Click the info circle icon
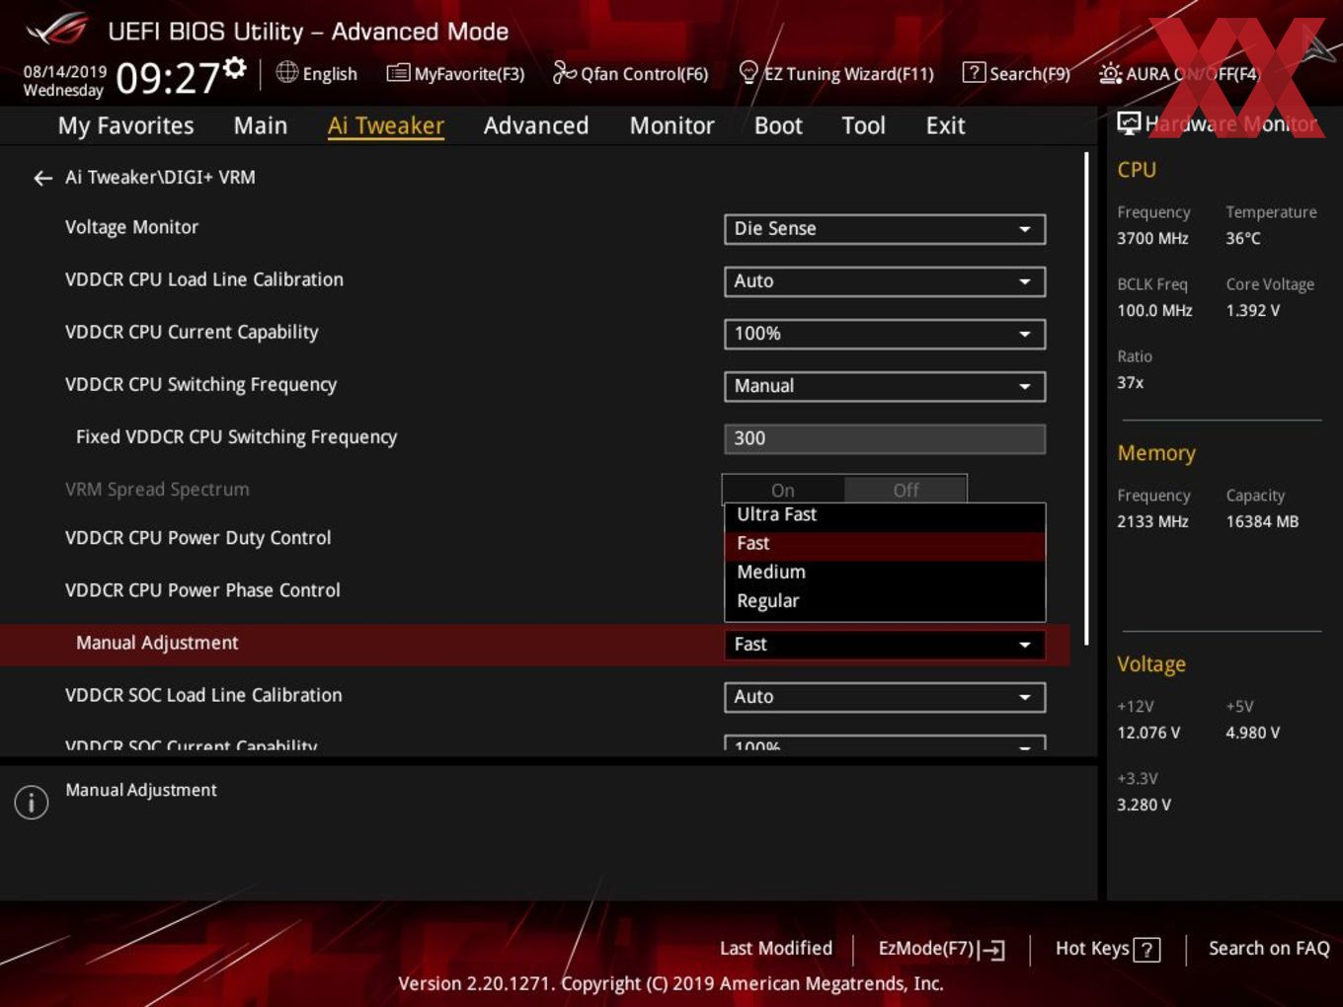Image resolution: width=1343 pixels, height=1007 pixels. click(x=32, y=802)
